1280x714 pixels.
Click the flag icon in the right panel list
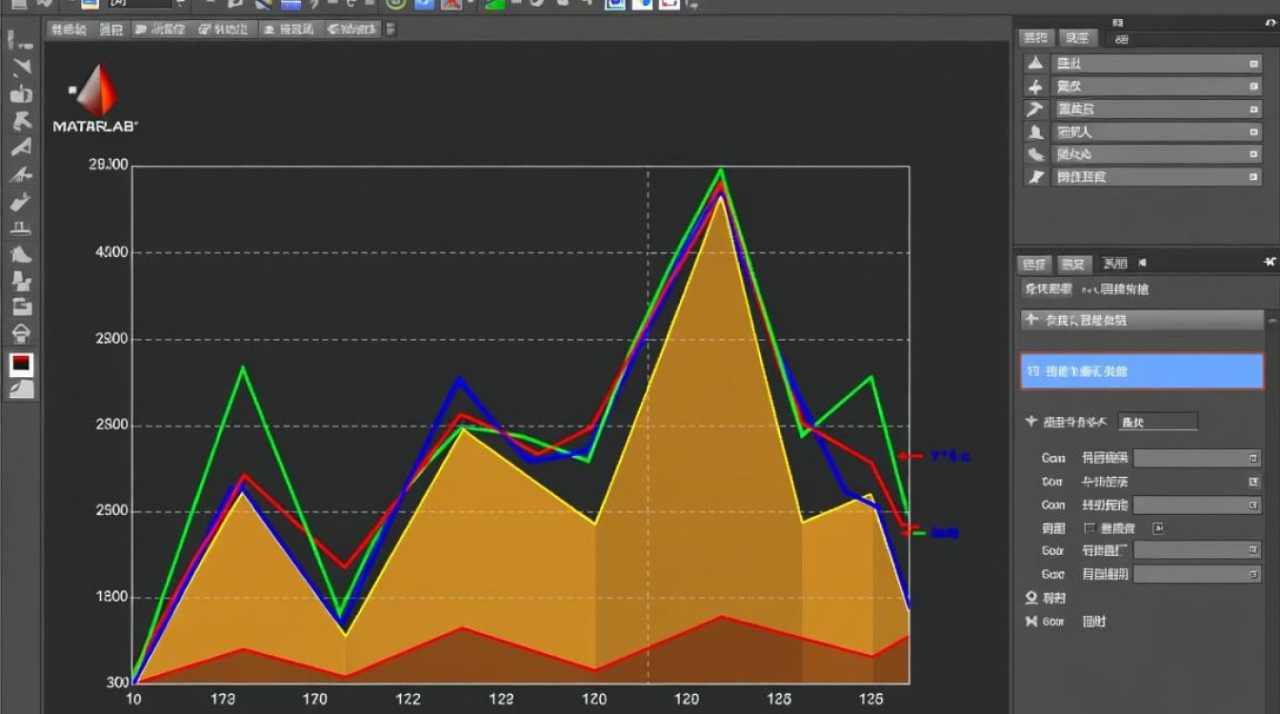(1036, 177)
